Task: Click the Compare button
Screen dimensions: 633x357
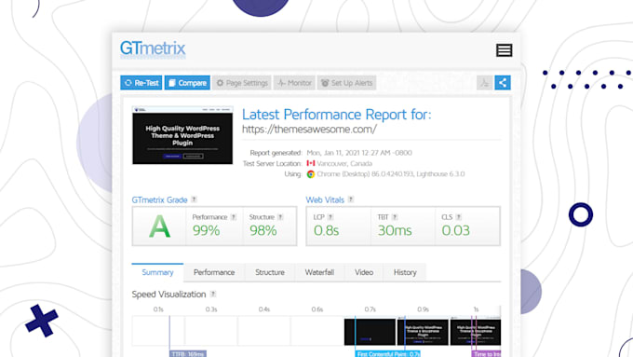Action: 187,83
